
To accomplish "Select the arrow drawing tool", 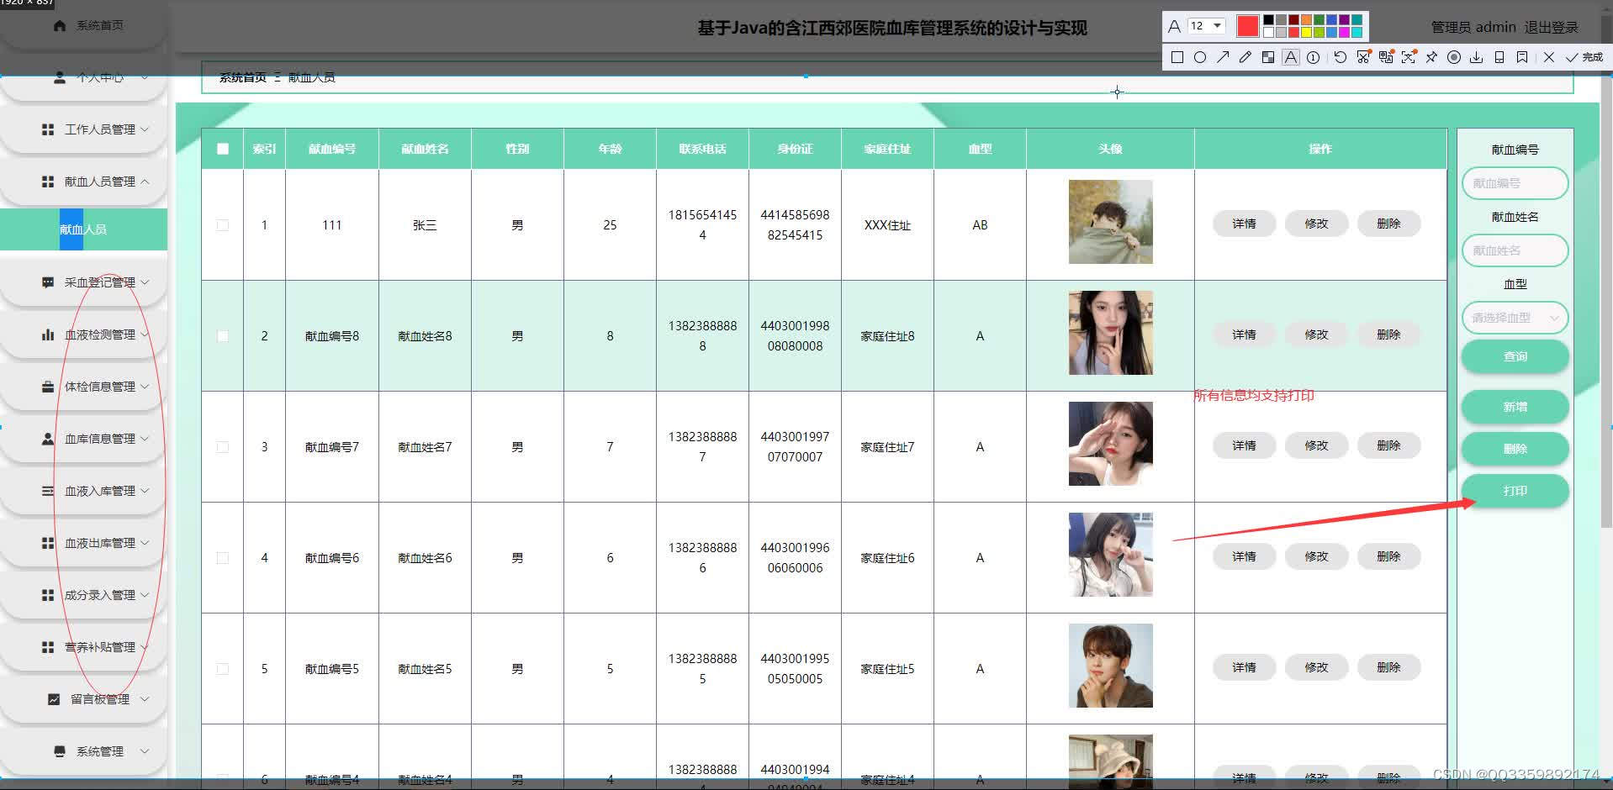I will click(x=1223, y=57).
